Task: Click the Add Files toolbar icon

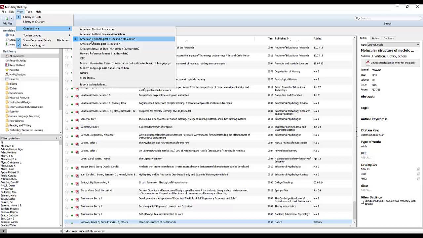Action: tap(6, 18)
